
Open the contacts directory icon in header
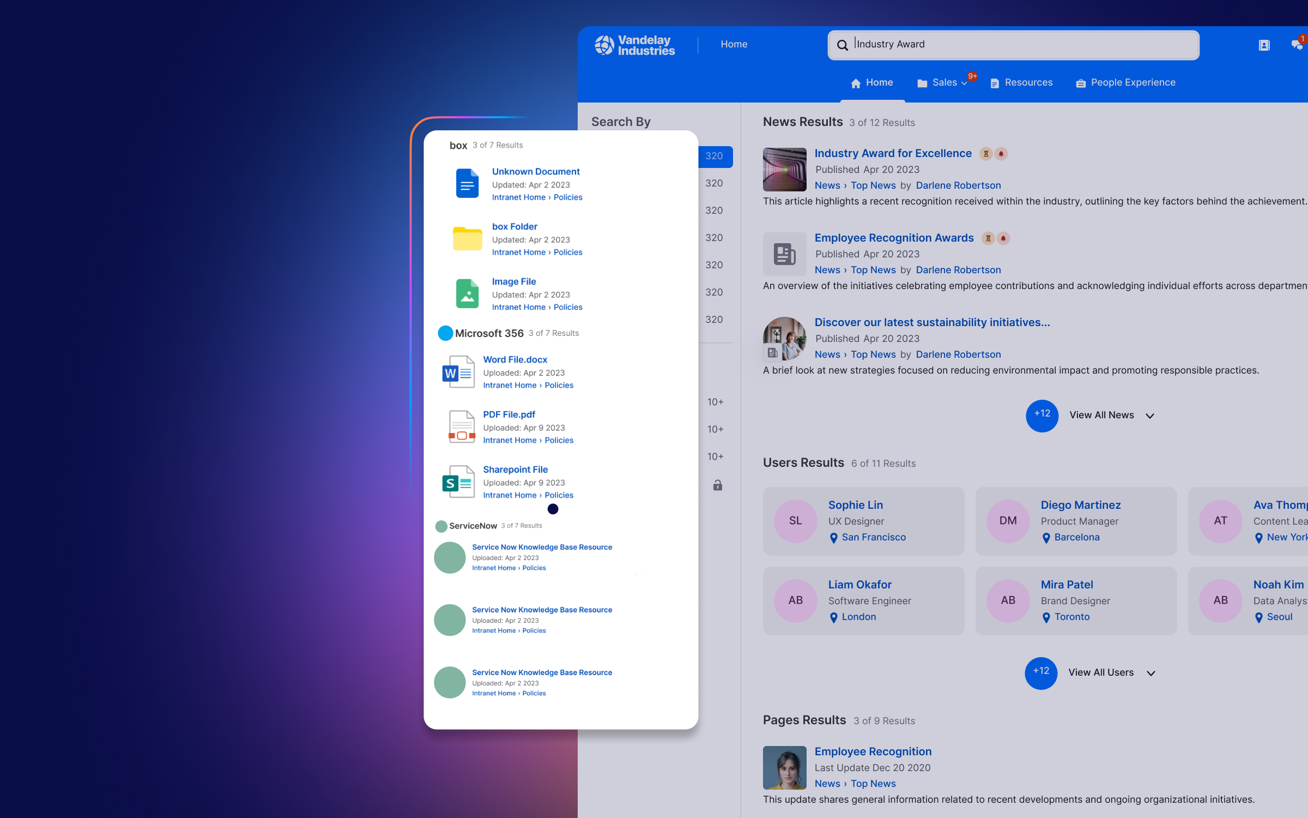1264,45
